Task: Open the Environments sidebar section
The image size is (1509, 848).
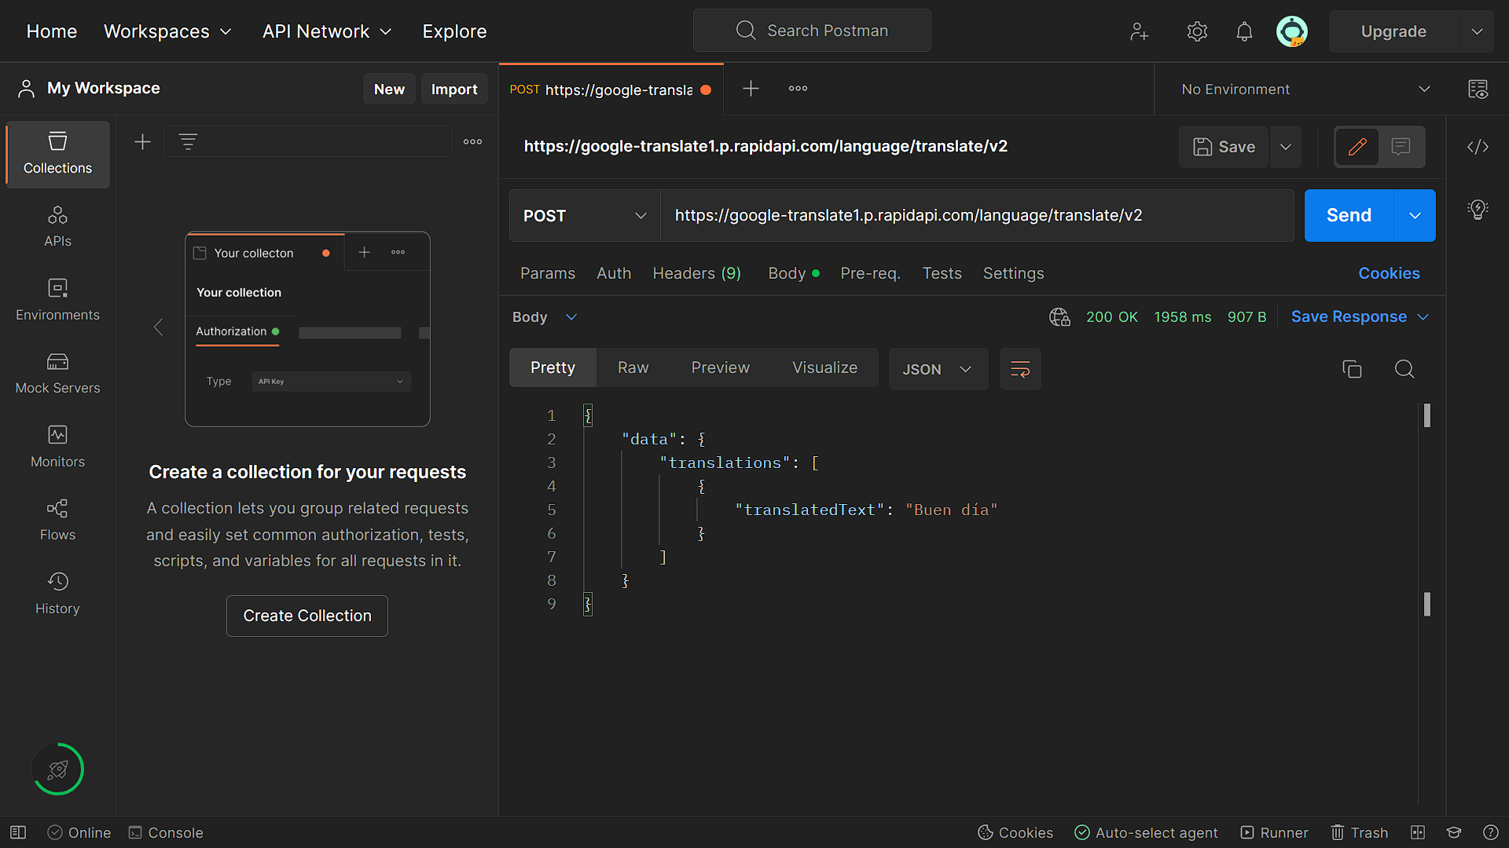Action: click(x=57, y=300)
